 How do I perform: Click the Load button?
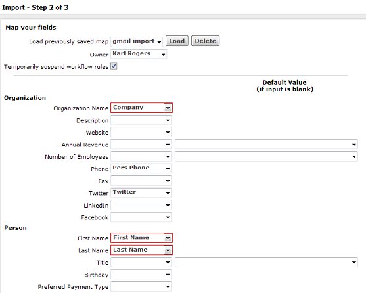point(177,41)
